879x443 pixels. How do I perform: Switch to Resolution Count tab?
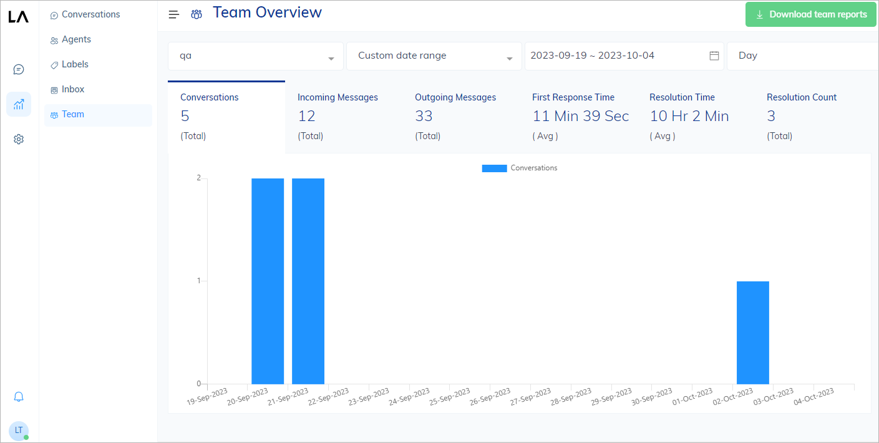point(813,117)
